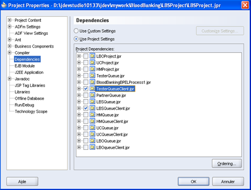Check the BloodBankingBPELProcess1.jpr dependency checkbox
251x190 pixels.
click(x=85, y=82)
